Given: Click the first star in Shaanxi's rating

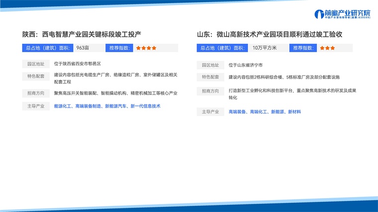Looking at the screenshot, I should 138,48.
